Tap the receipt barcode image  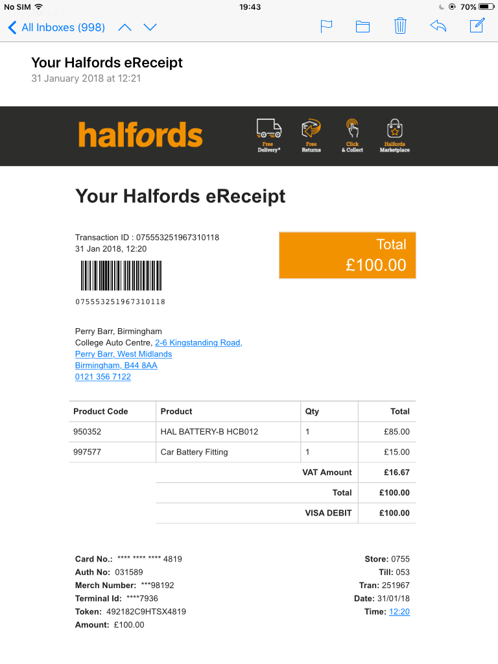tap(121, 276)
